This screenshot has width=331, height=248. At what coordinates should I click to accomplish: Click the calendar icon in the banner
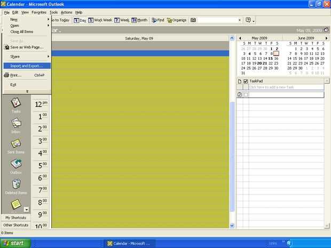tap(326, 30)
